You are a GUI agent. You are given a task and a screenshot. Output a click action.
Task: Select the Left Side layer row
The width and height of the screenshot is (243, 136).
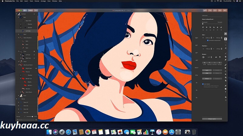pyautogui.click(x=27, y=31)
